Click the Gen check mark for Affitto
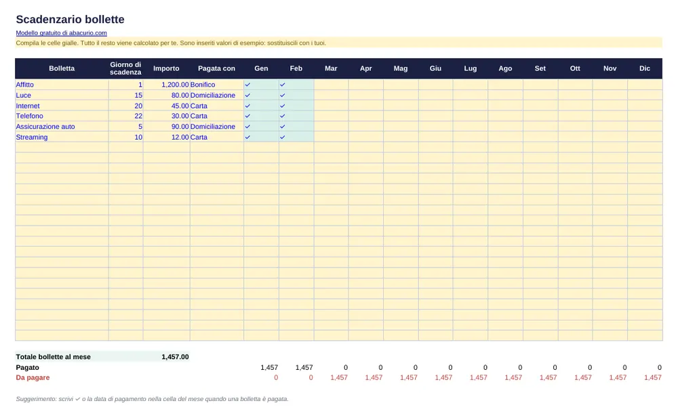678x418 pixels. tap(247, 85)
